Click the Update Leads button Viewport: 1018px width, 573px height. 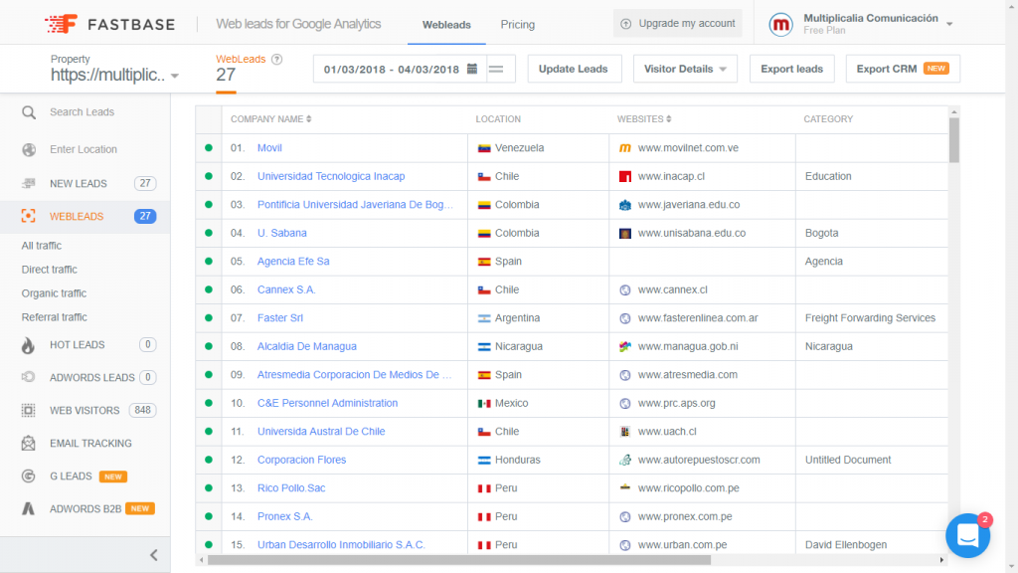574,69
